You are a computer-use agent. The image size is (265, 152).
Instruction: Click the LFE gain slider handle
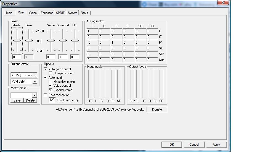coord(75,41)
